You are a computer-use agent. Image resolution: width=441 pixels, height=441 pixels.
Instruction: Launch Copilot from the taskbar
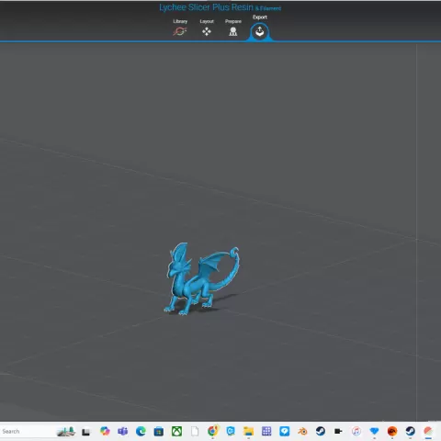(105, 431)
